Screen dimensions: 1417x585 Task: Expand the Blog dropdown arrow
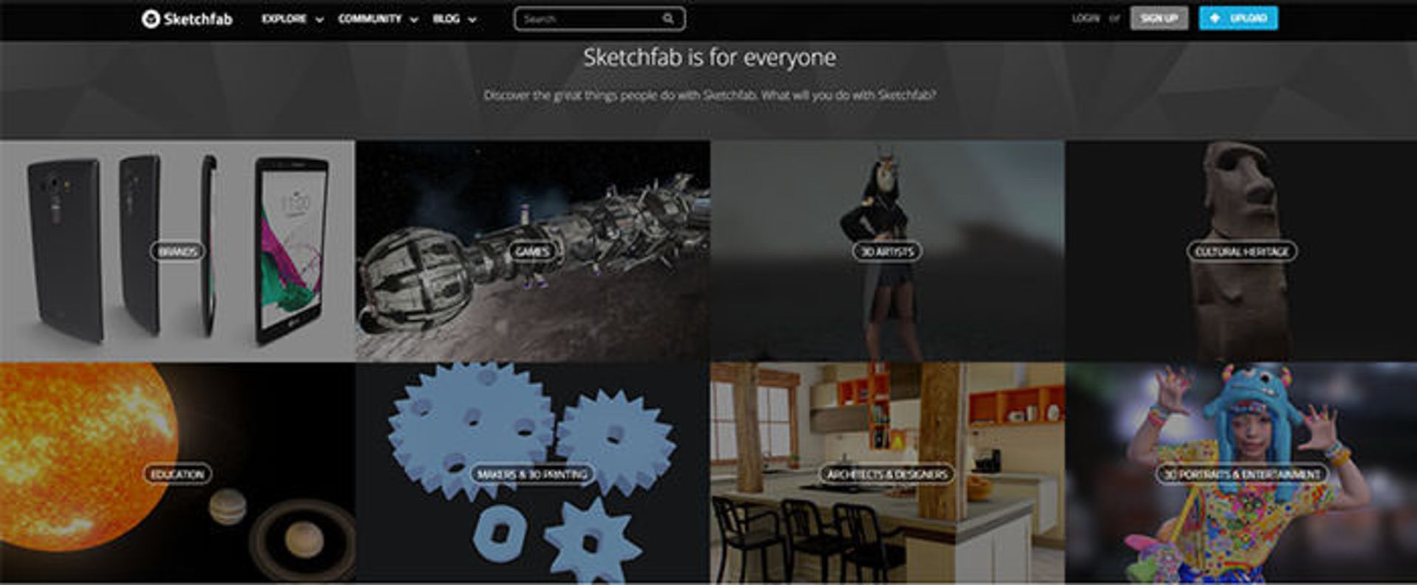click(x=472, y=20)
